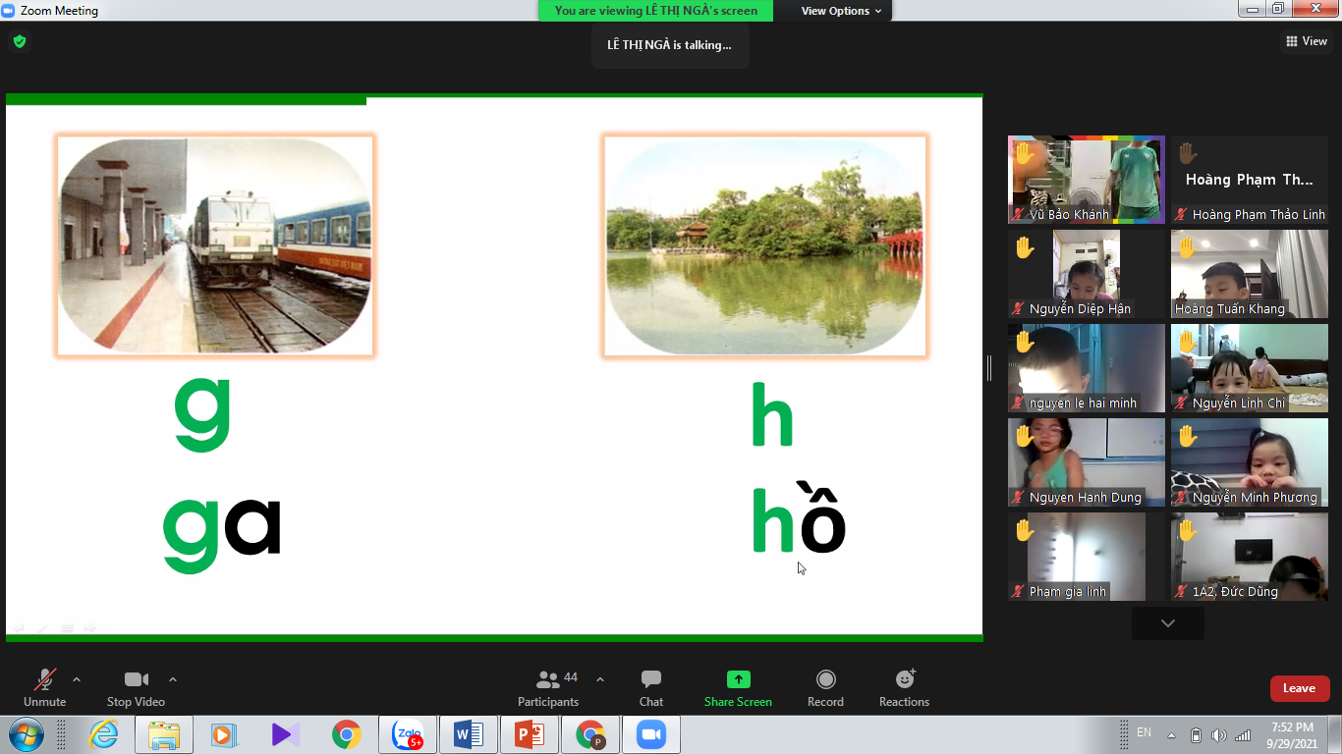Viewport: 1342px width, 754px height.
Task: Open the Chat panel
Action: (x=650, y=688)
